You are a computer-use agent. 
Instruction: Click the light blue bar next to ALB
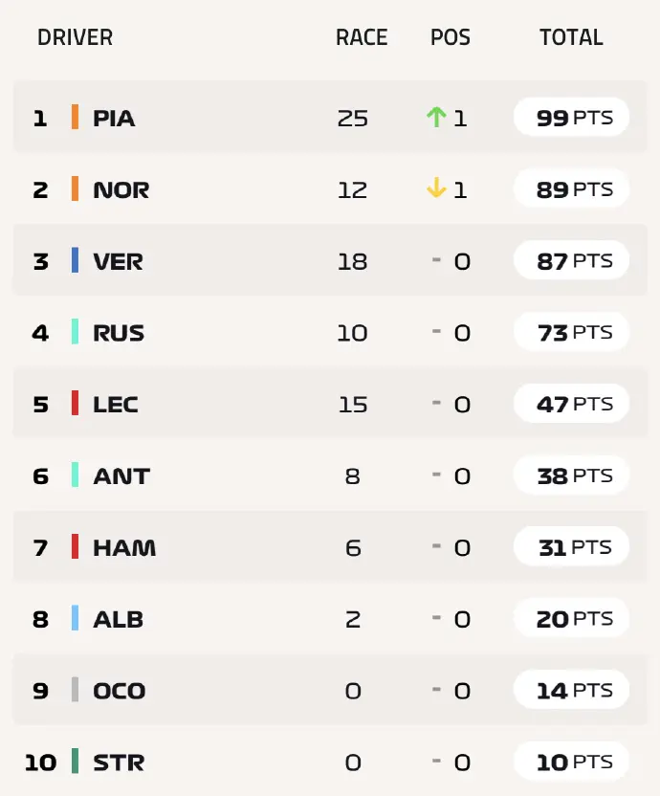point(76,618)
